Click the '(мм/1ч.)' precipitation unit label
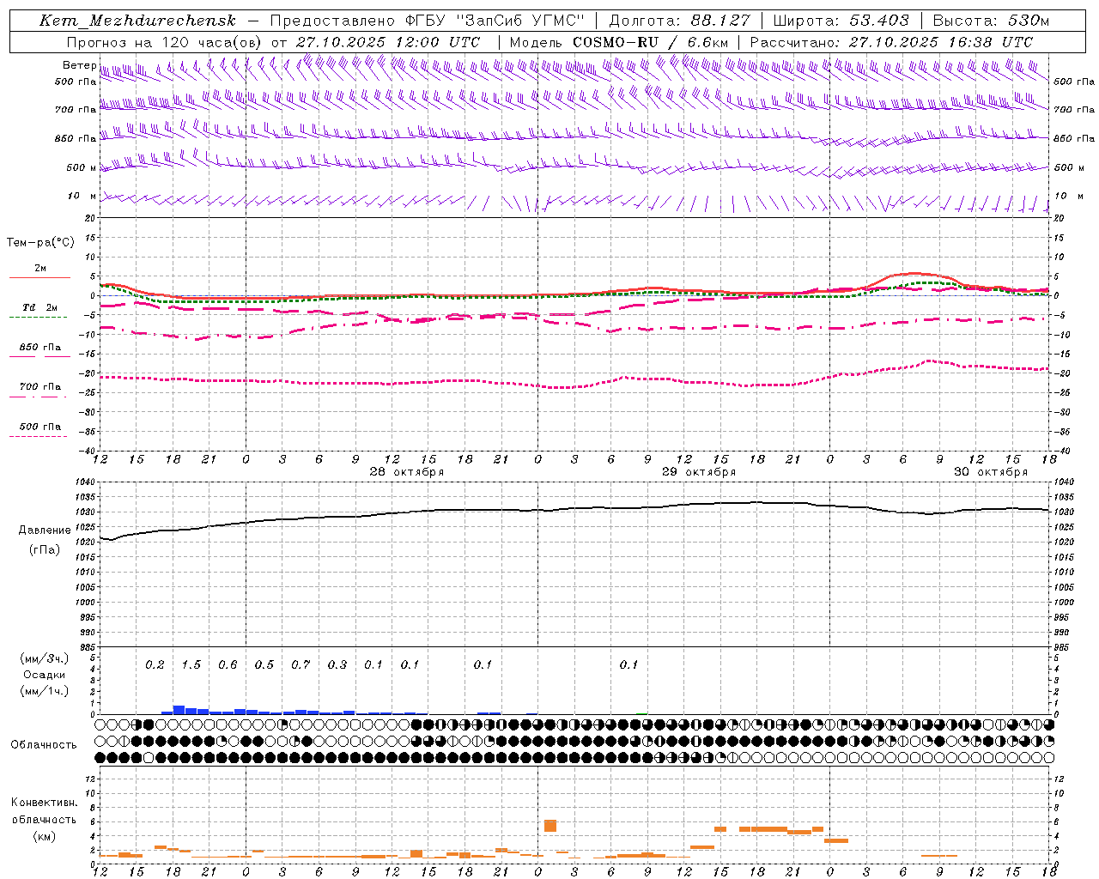This screenshot has height=879, width=1099. point(45,691)
